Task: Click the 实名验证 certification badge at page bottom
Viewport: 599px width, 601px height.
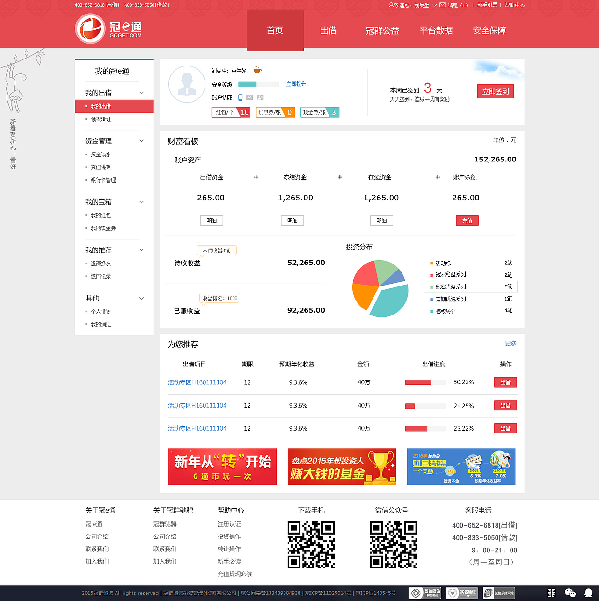Action: 462,593
